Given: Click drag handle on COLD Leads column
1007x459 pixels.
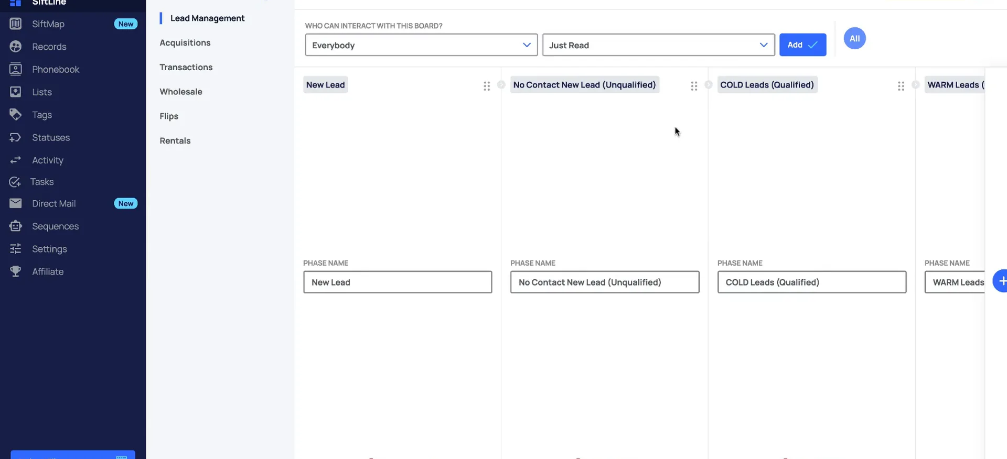Looking at the screenshot, I should (901, 86).
